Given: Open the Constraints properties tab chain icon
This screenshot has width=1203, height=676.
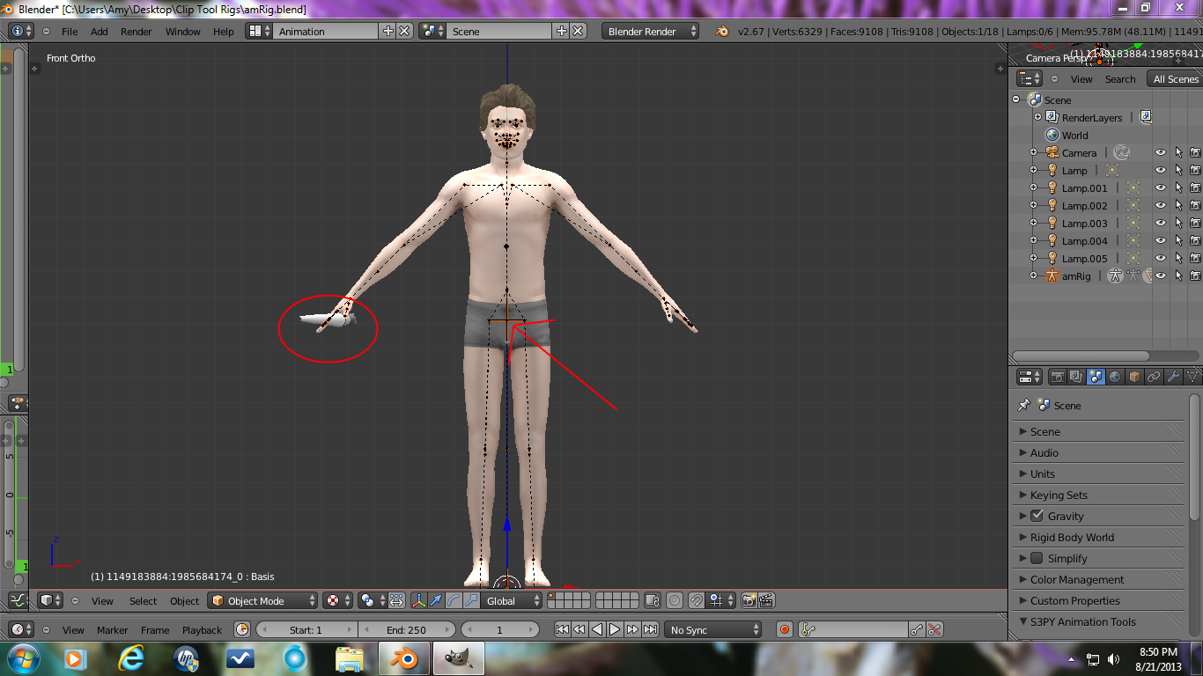Looking at the screenshot, I should [x=1154, y=377].
